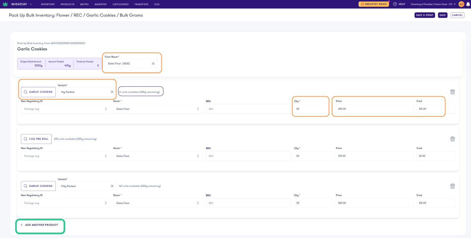Image resolution: width=471 pixels, height=238 pixels.
Task: Click Garlic Cookies search button in 3.5g row
Action: [38, 186]
